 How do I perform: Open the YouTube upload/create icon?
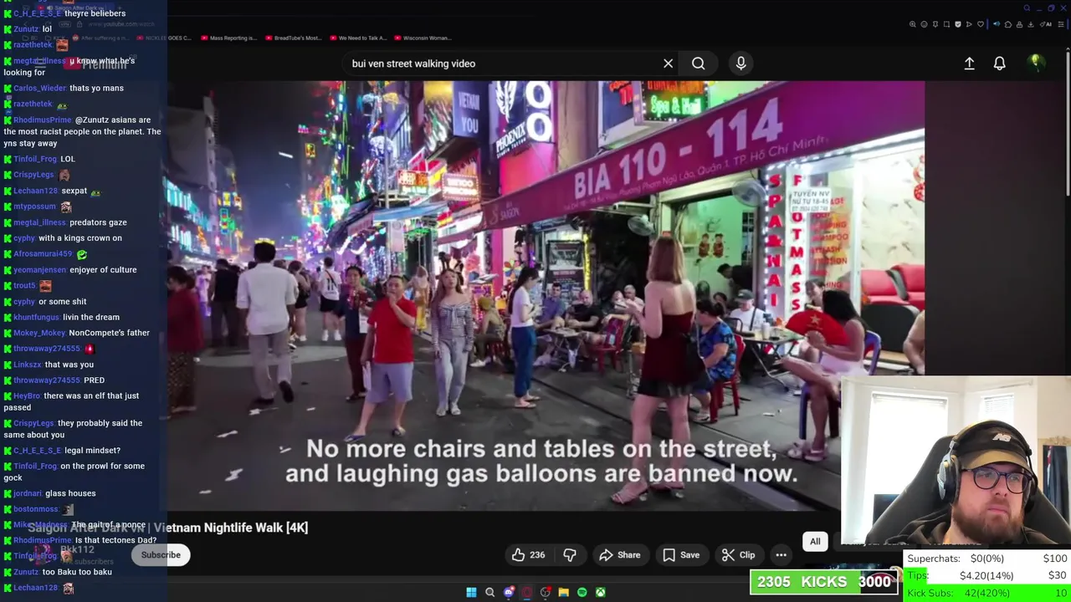pyautogui.click(x=969, y=64)
